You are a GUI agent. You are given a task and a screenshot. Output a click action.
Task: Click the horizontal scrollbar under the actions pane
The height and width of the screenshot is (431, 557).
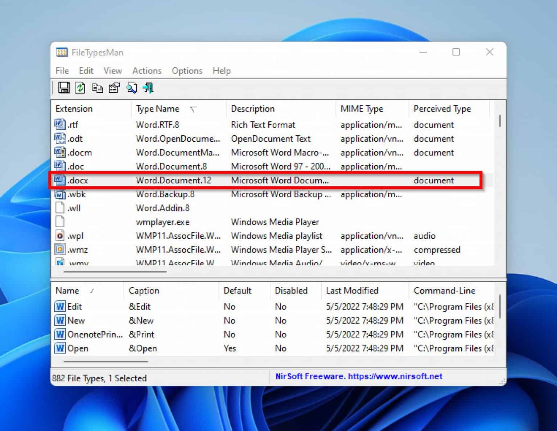[x=105, y=361]
